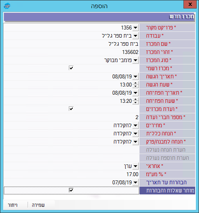Expand the מחירים dropdown arrow

[x=135, y=126]
